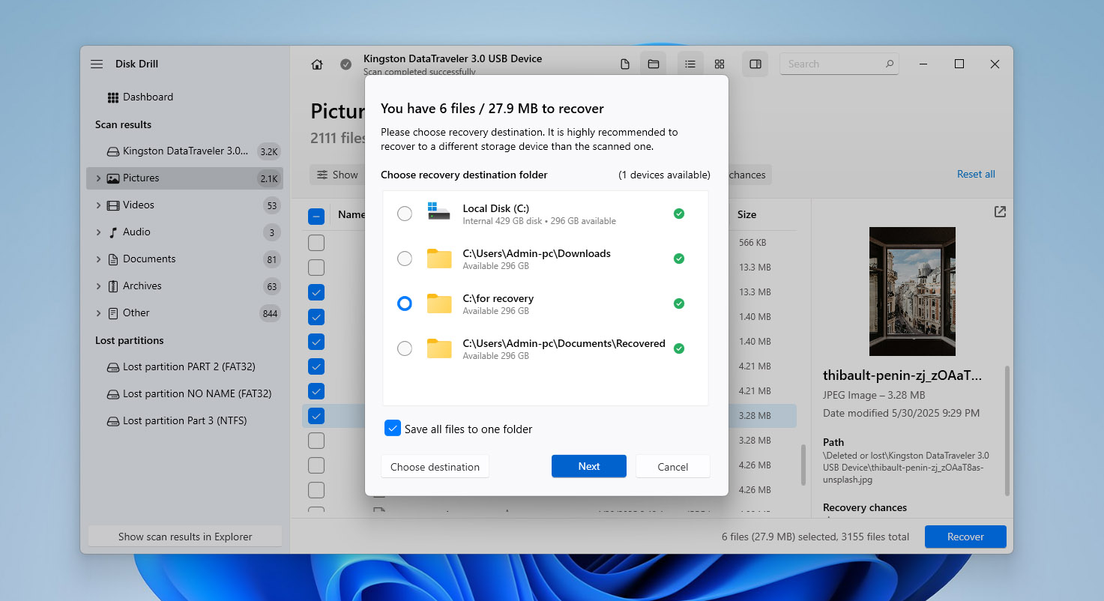Expand the Documents category
The height and width of the screenshot is (601, 1104).
[x=98, y=259]
